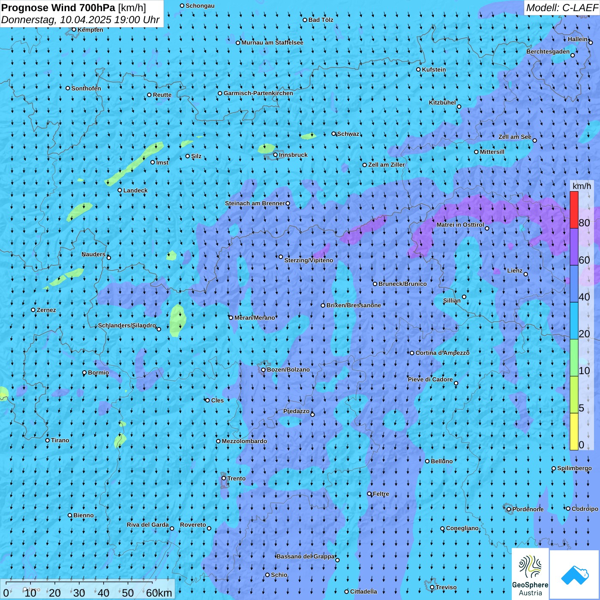Image resolution: width=600 pixels, height=600 pixels.
Task: Click the yellow 0-5 legend swatch
Action: pos(574,432)
